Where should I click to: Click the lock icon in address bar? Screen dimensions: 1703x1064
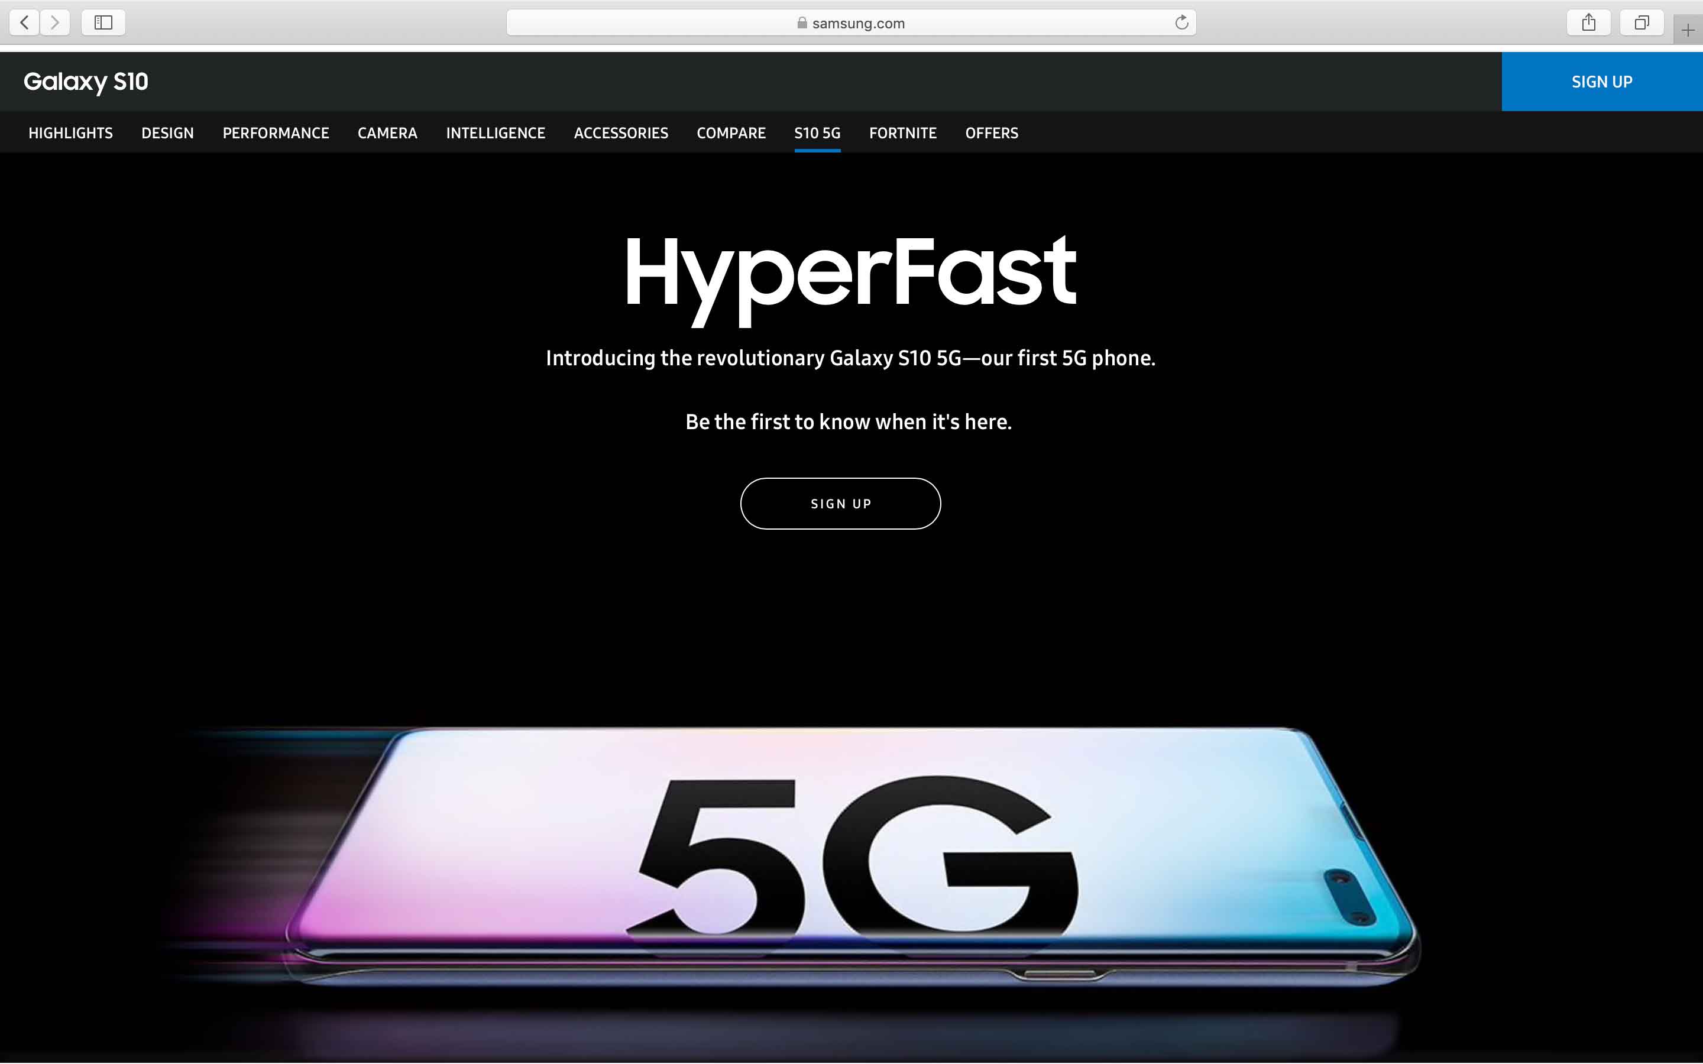click(802, 22)
